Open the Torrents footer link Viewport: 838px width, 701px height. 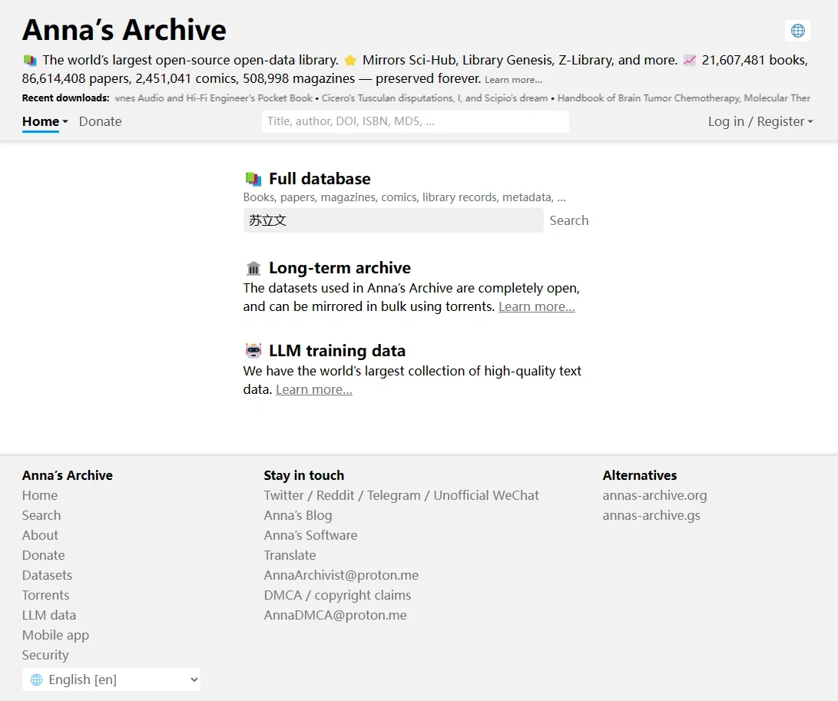click(45, 595)
